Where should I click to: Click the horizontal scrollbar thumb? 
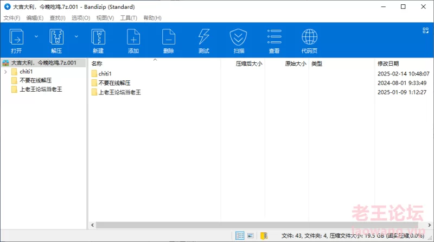click(x=257, y=225)
